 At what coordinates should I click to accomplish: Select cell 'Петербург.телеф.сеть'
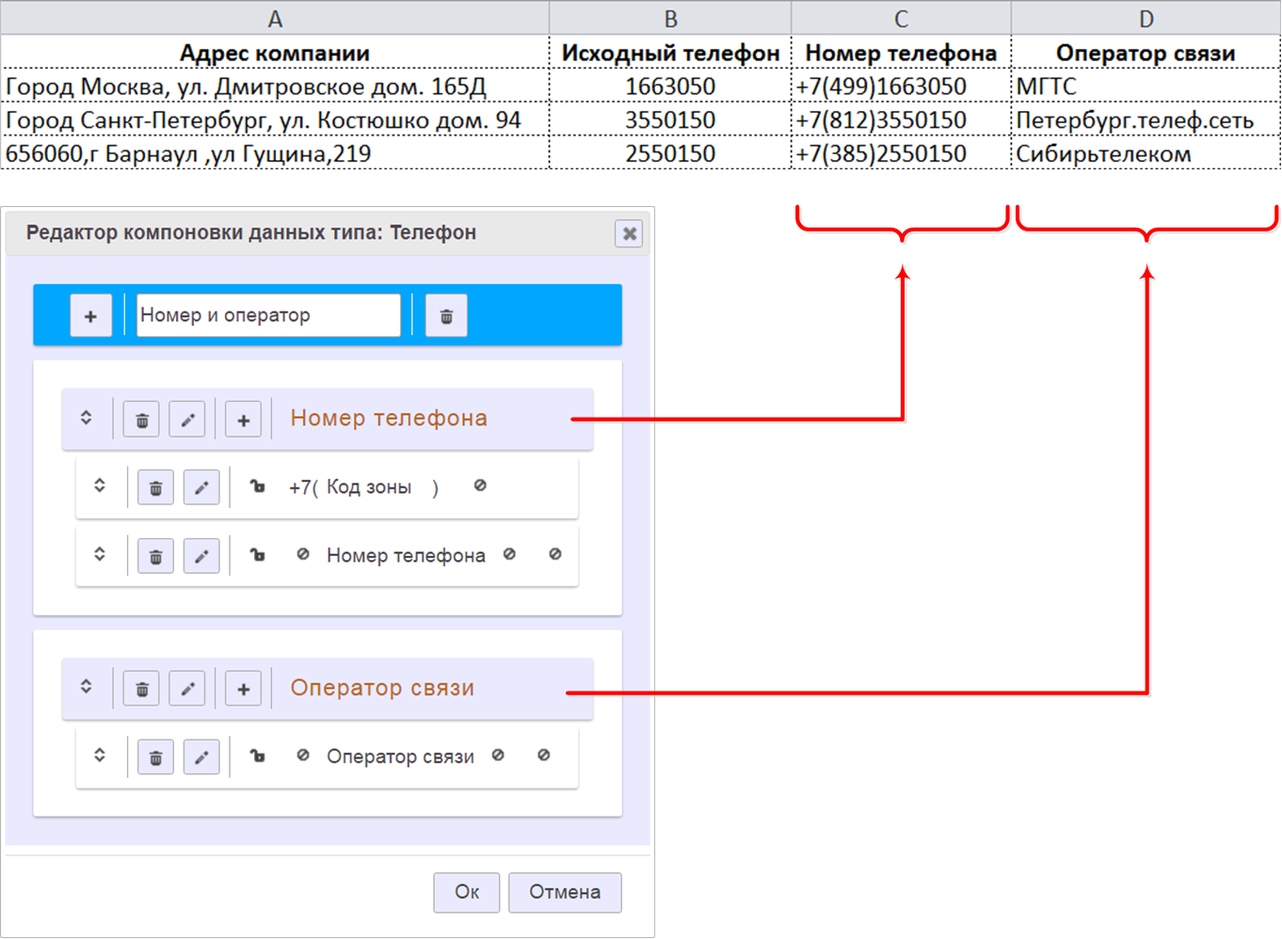(1146, 120)
